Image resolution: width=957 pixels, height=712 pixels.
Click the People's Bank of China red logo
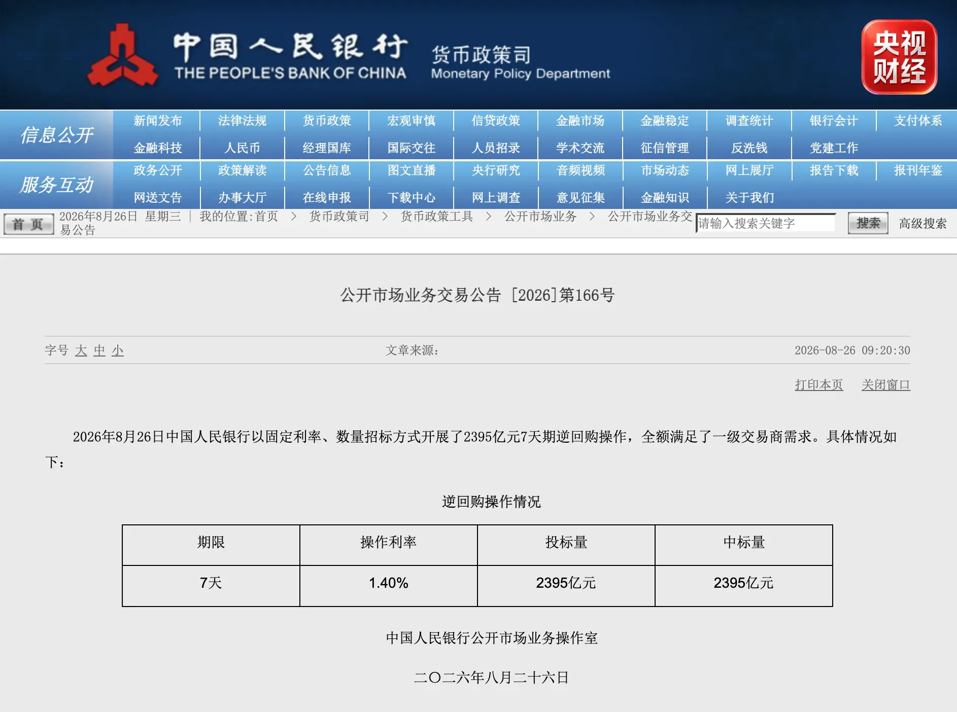coord(122,55)
